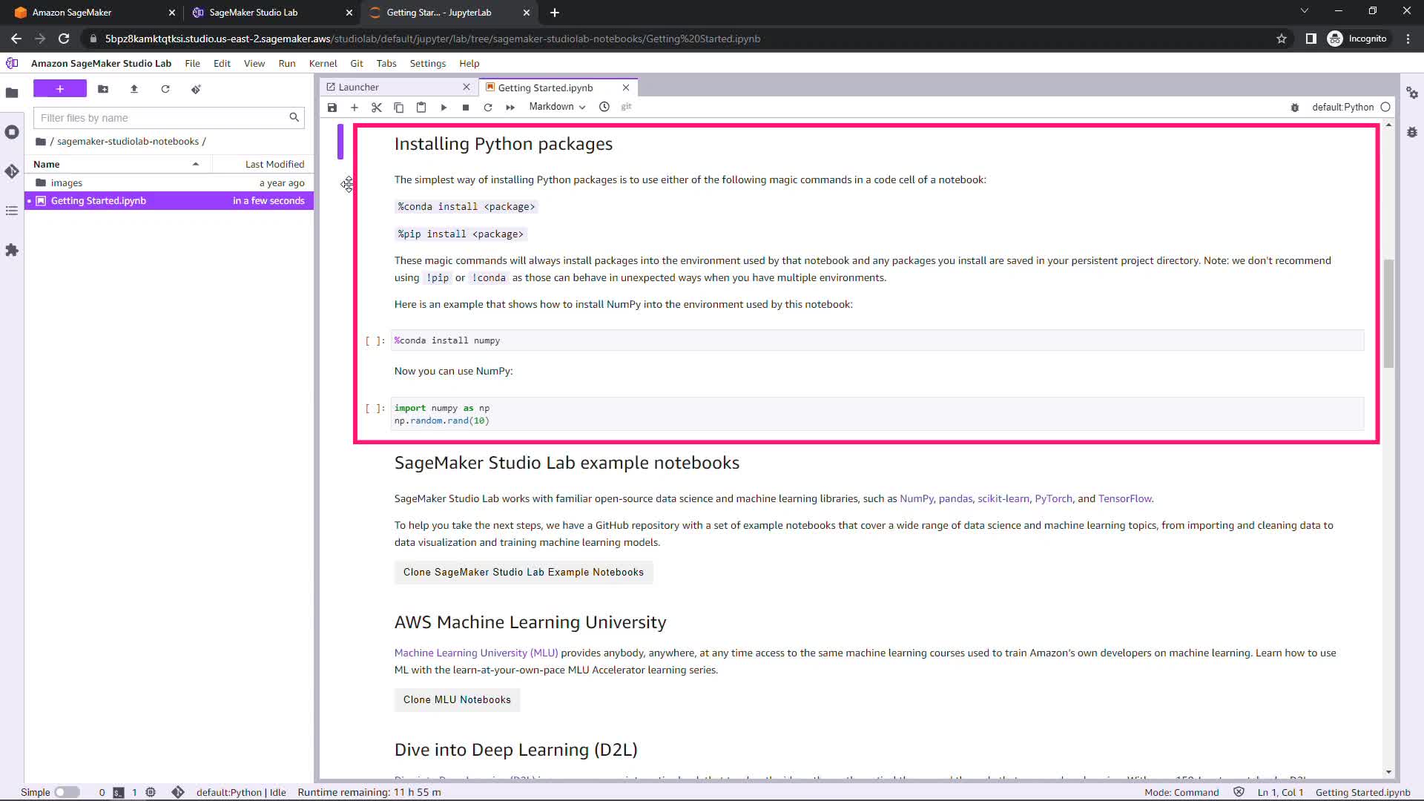This screenshot has width=1424, height=801.
Task: Open the Extension Manager puzzle icon
Action: point(12,251)
